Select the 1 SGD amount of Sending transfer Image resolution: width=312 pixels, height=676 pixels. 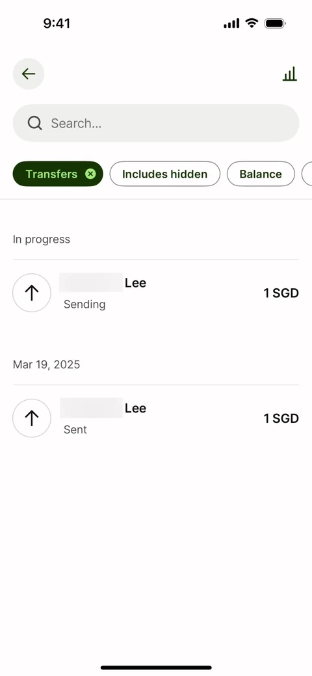[x=281, y=293]
